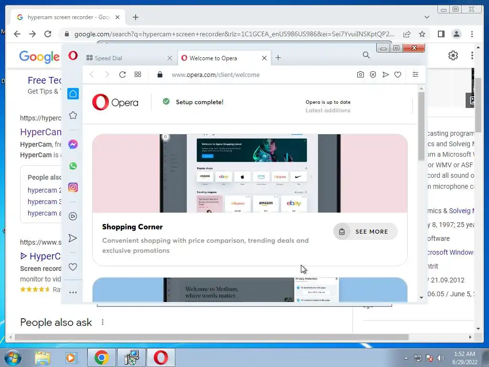Open Windows Explorer from the taskbar
Image resolution: width=489 pixels, height=367 pixels.
pos(43,358)
